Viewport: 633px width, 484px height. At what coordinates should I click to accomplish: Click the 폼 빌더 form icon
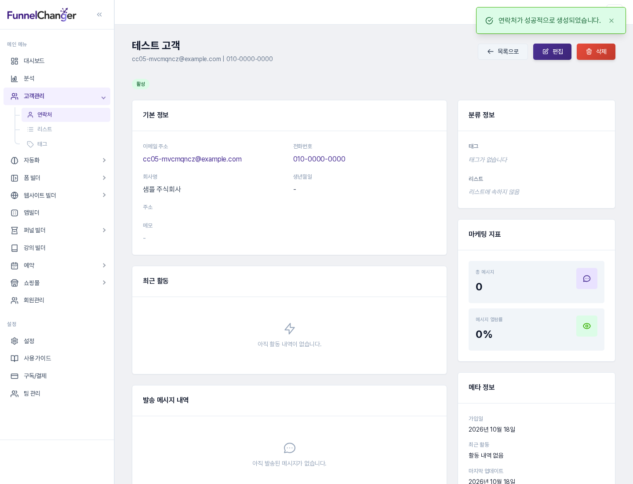[x=15, y=178]
